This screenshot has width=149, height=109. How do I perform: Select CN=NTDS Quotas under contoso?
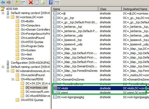coord(32,42)
